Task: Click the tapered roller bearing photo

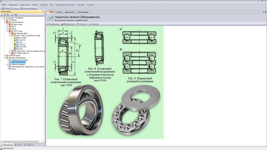Action: click(x=81, y=110)
